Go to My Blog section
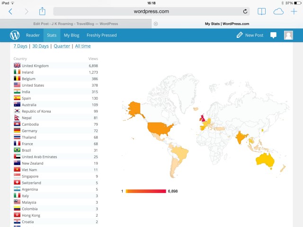This screenshot has height=227, width=303. click(71, 35)
